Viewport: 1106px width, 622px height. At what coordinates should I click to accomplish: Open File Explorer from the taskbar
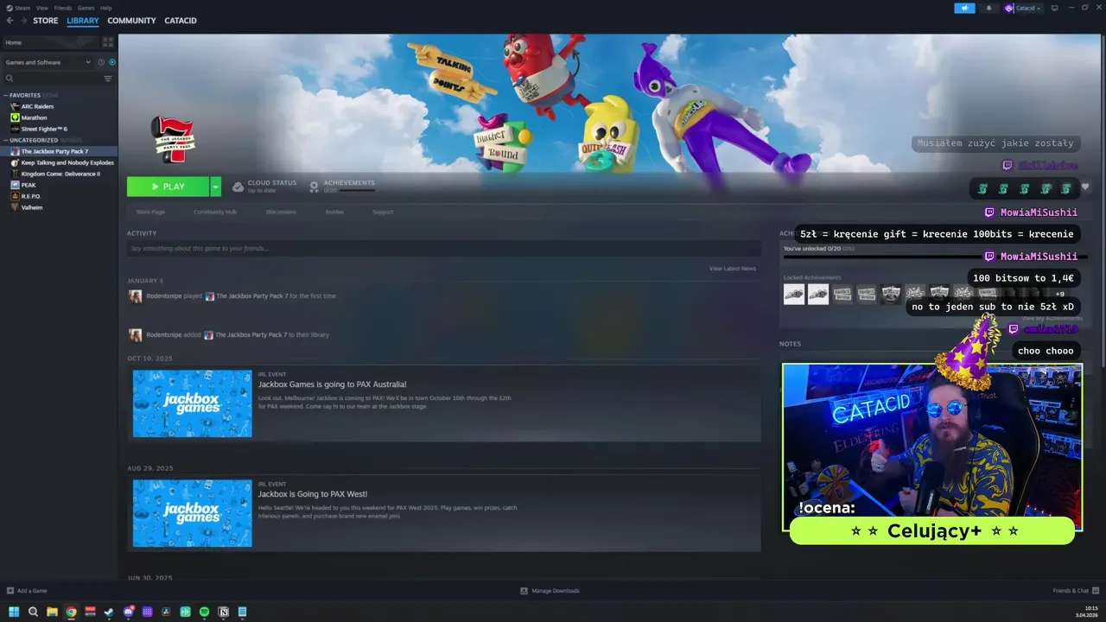point(52,612)
